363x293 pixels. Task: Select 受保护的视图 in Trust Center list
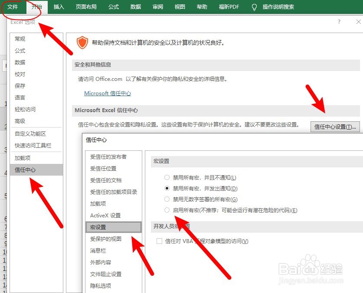(x=114, y=239)
